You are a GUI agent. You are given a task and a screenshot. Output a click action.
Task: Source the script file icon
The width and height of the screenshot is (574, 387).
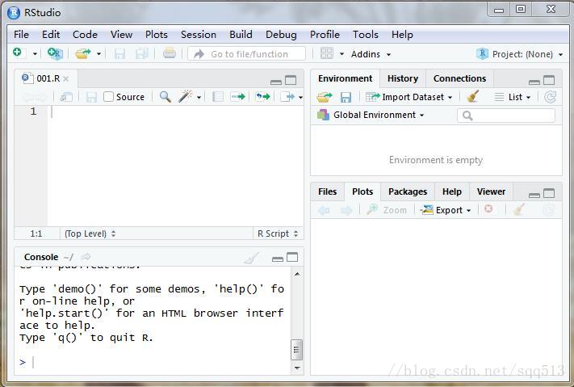click(x=287, y=97)
